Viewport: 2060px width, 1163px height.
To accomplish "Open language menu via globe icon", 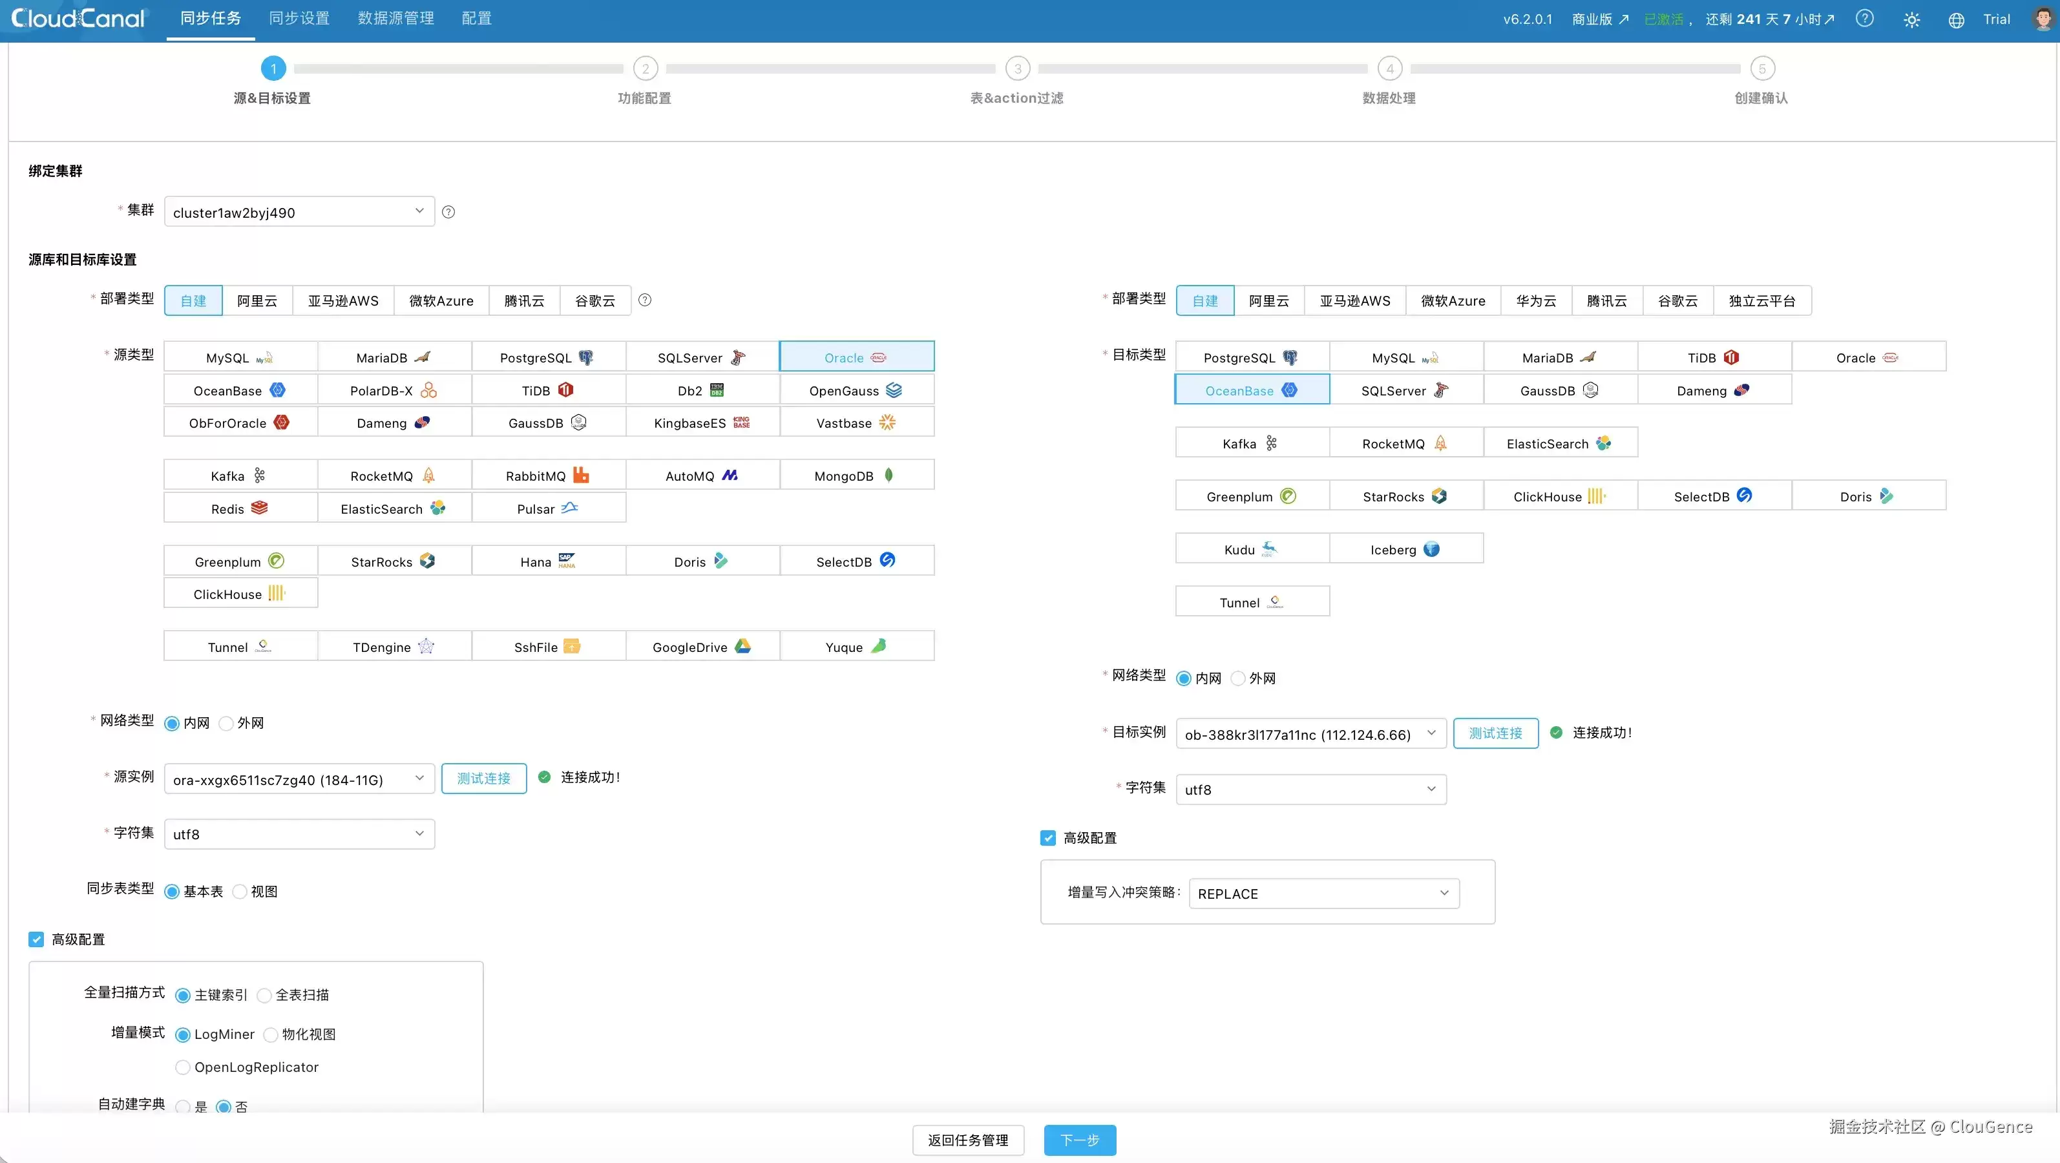I will [x=1956, y=20].
